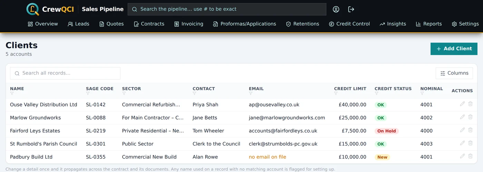483x172 pixels.
Task: Click the log out icon
Action: (351, 9)
